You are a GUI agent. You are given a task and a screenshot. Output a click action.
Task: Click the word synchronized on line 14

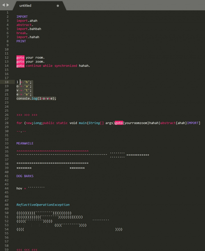(66, 66)
